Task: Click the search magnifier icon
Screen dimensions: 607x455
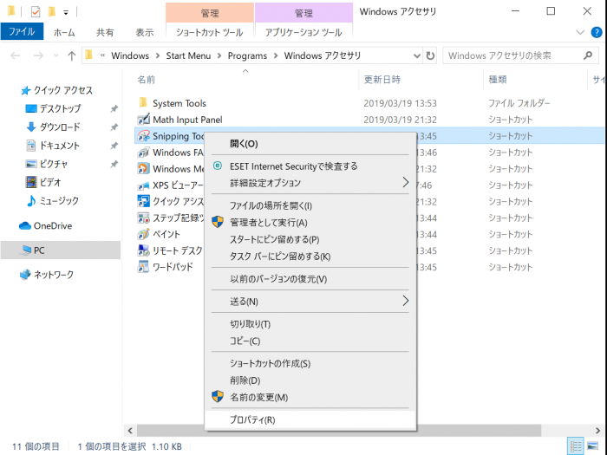Action: [x=588, y=55]
